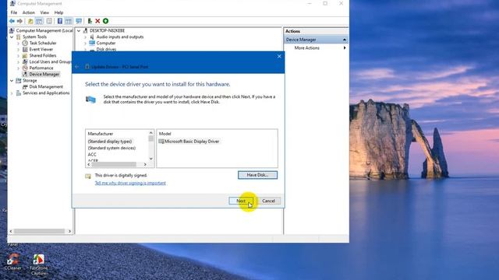499x280 pixels.
Task: Select the Computer Management (Local) root node
Action: tap(44, 31)
